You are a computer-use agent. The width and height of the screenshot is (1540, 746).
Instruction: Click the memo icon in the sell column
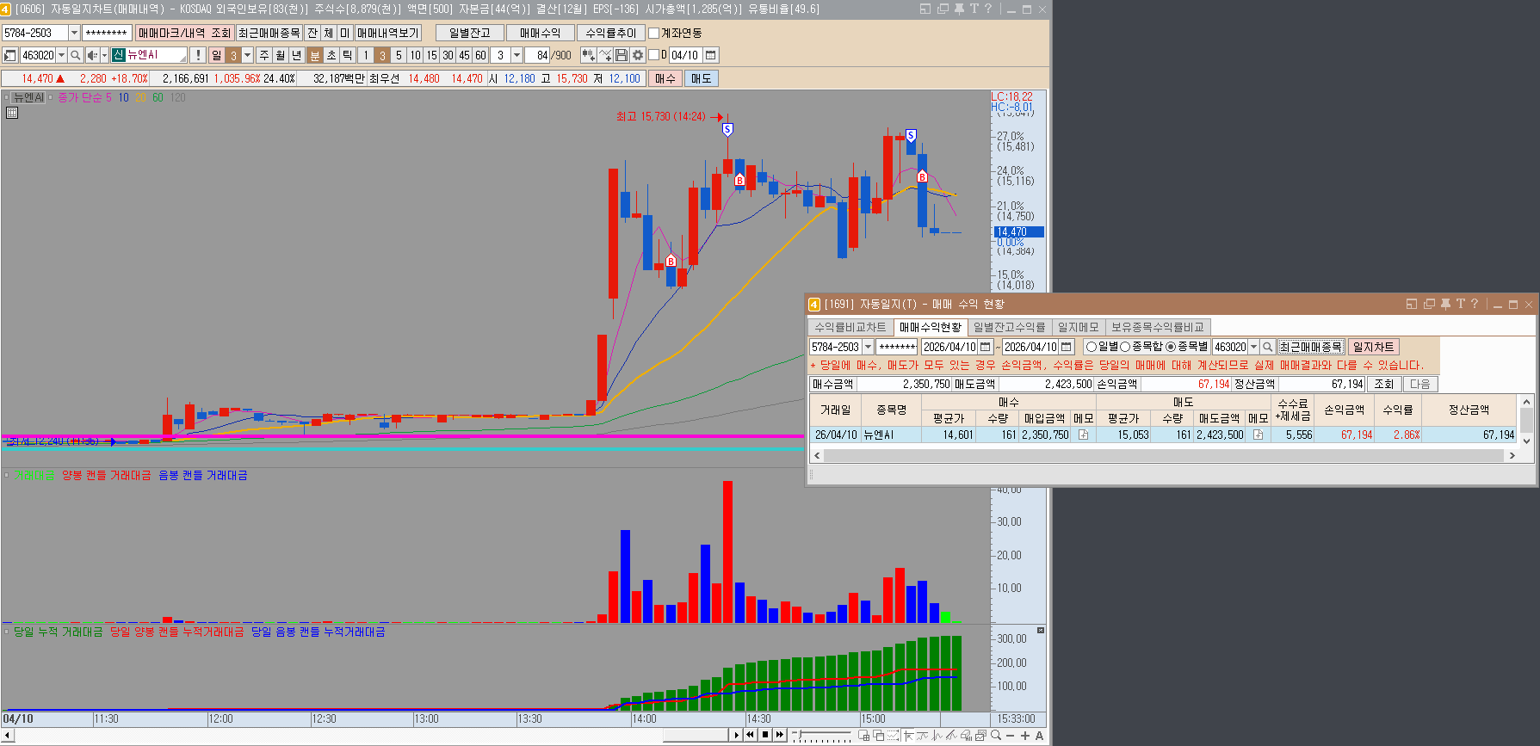point(1258,435)
